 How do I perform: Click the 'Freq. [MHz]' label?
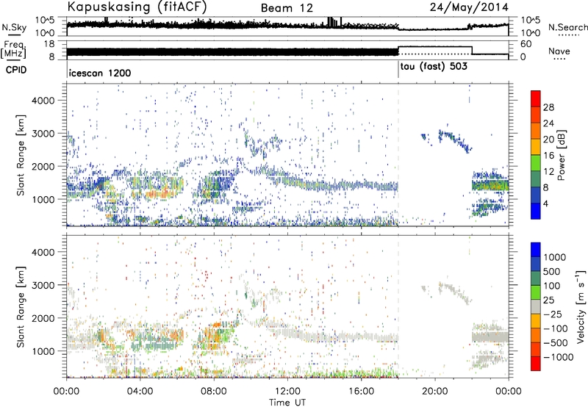coord(13,50)
